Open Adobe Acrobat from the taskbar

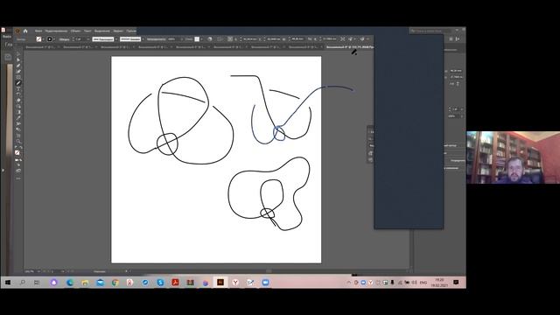pos(175,283)
